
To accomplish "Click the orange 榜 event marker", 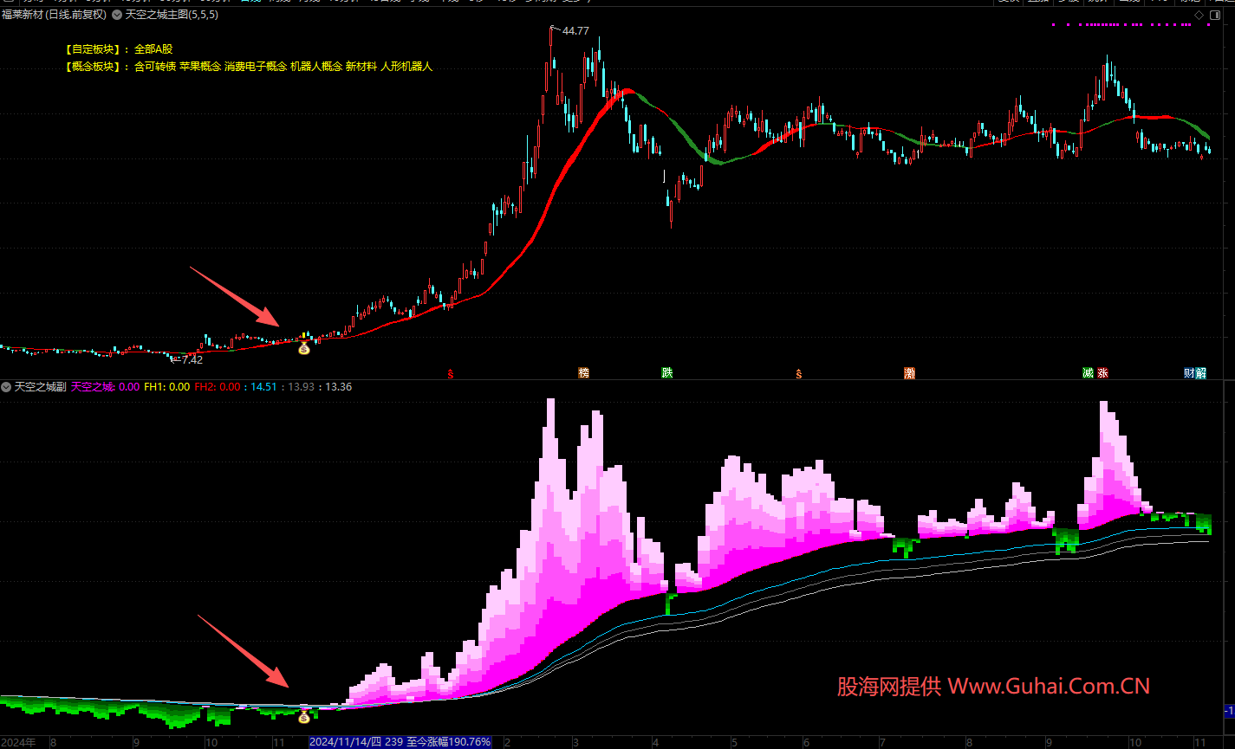I will click(583, 373).
